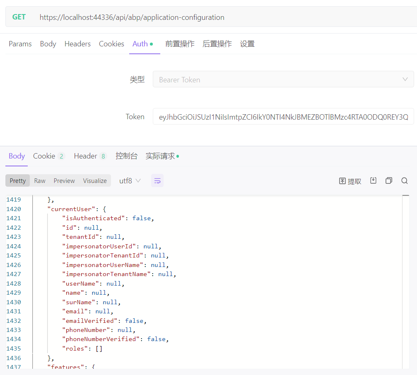This screenshot has width=417, height=375.
Task: Open the Bearer Token type dropdown
Action: click(283, 79)
